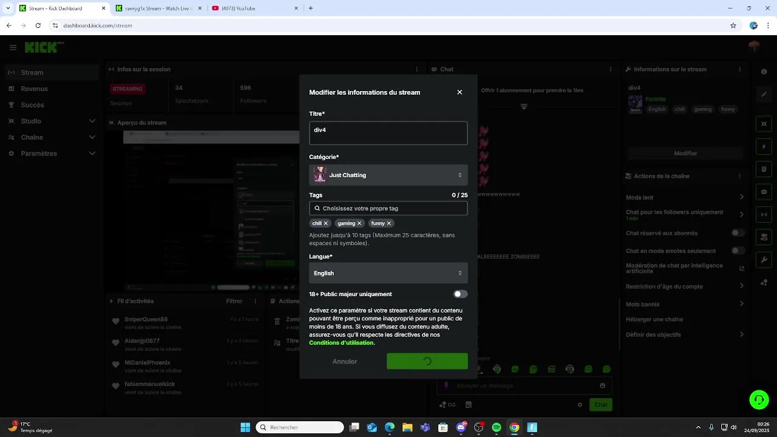Switch to the YouTube browser tab

click(x=256, y=8)
